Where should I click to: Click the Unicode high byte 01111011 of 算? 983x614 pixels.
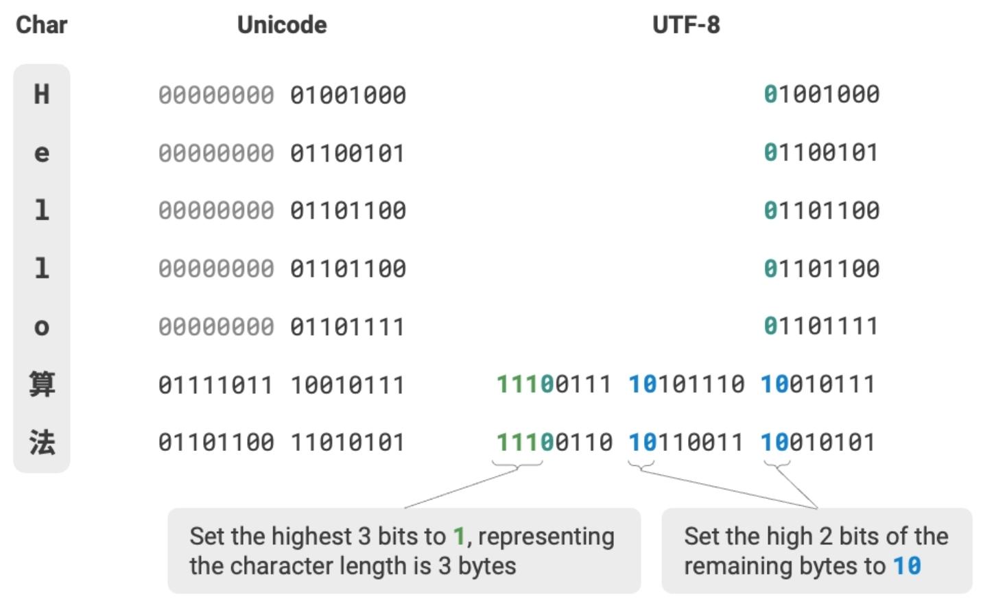[x=216, y=385]
